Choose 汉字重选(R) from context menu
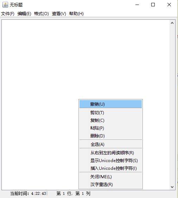The image size is (178, 198). pos(110,184)
